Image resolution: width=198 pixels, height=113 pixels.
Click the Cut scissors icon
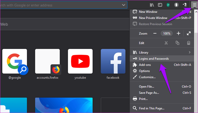click(x=166, y=43)
